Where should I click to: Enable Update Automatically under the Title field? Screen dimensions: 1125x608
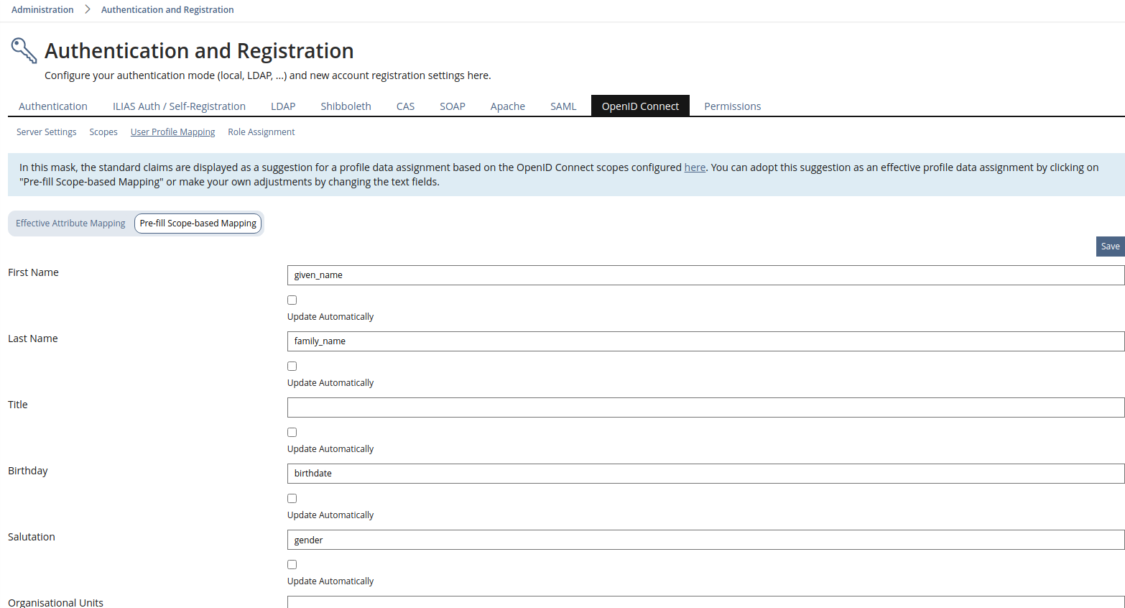tap(292, 433)
